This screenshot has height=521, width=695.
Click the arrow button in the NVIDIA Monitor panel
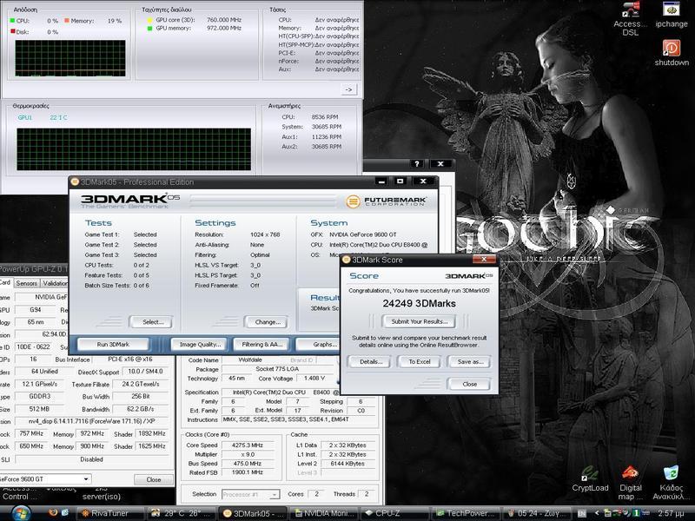click(349, 89)
